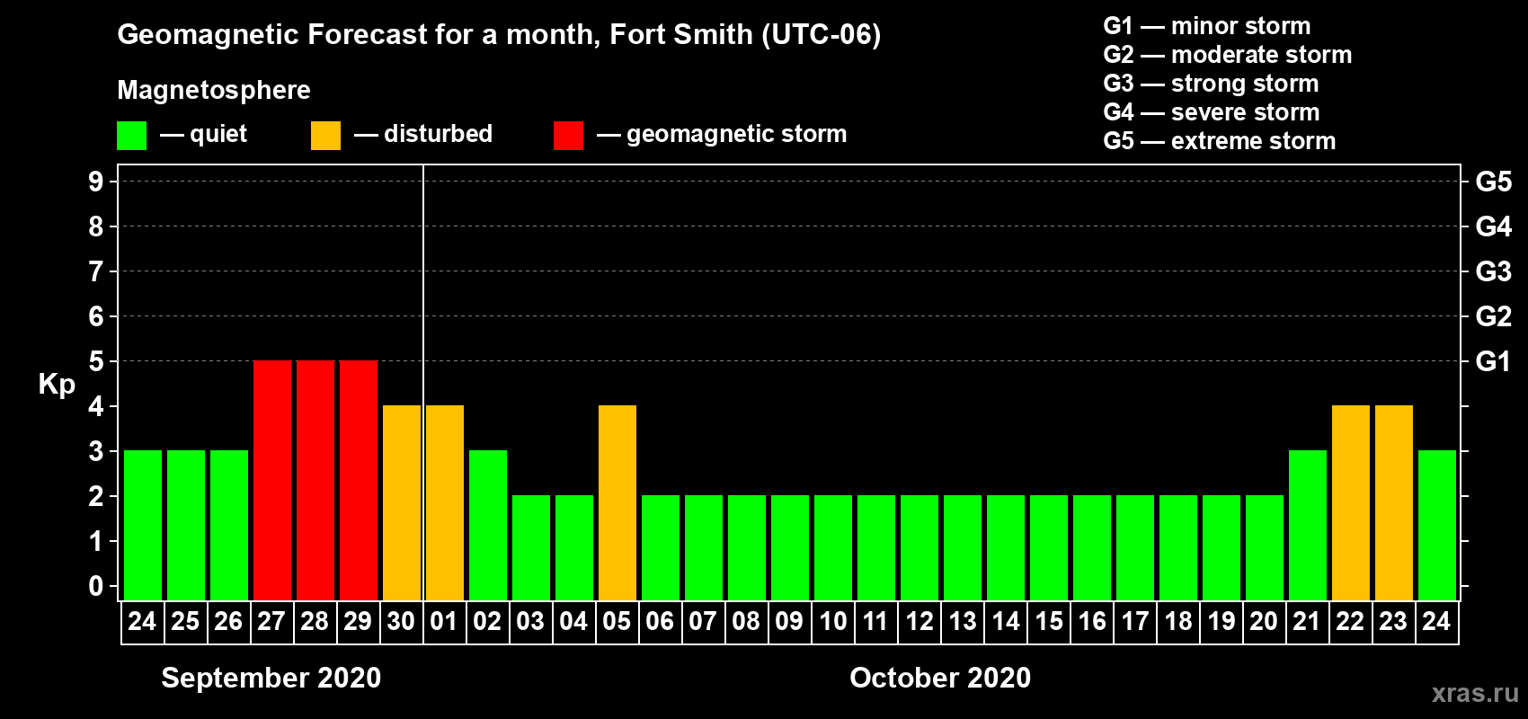
Task: Click the green bar for October 24
Action: (1437, 525)
